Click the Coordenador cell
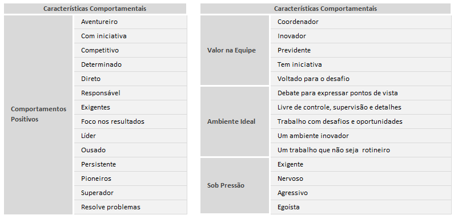Viewport: 458px width, 219px height. tap(361, 22)
